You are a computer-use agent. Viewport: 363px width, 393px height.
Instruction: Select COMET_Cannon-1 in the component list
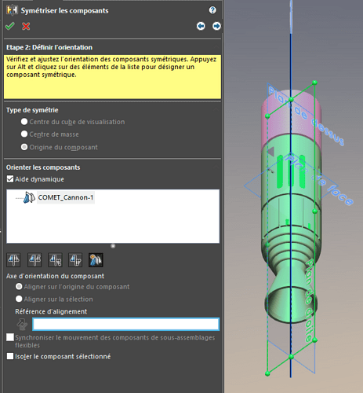click(x=66, y=197)
